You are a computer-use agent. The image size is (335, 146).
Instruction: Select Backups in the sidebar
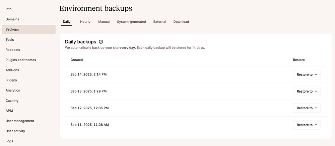[x=28, y=29]
